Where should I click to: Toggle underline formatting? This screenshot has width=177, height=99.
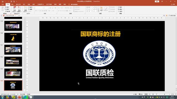40,11
